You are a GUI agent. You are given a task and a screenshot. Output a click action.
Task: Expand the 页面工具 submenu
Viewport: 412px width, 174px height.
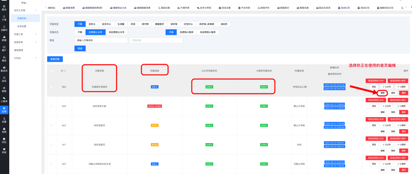click(36, 34)
